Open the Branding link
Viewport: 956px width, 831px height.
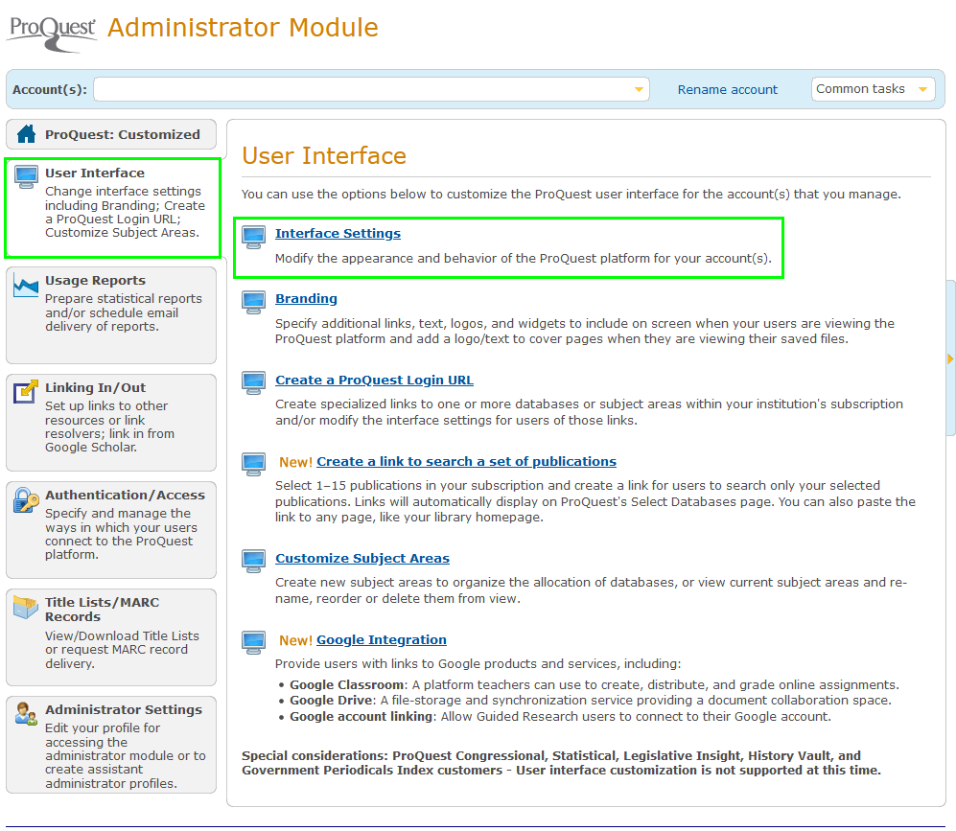[x=306, y=298]
